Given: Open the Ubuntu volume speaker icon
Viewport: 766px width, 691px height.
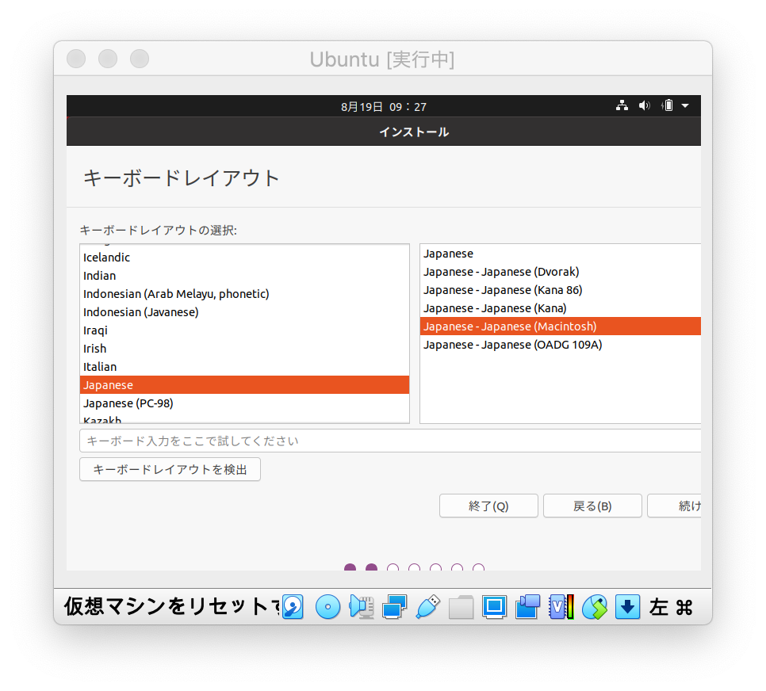Looking at the screenshot, I should [x=645, y=105].
